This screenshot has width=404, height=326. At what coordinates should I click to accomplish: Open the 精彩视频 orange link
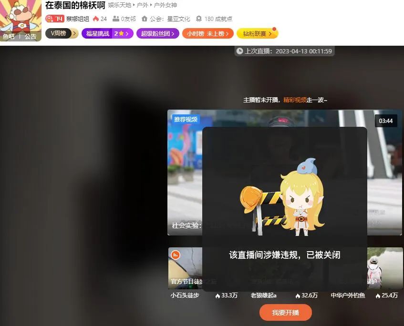pos(295,100)
